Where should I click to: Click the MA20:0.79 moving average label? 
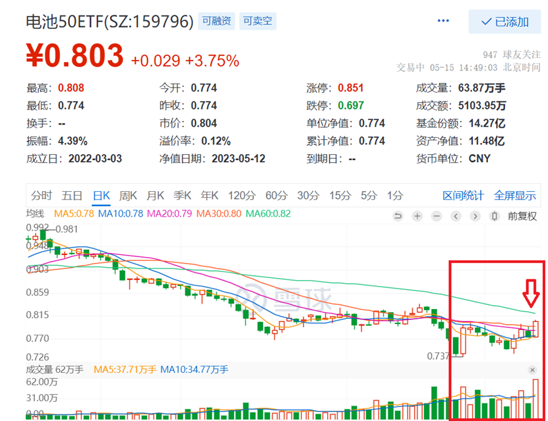pos(169,213)
